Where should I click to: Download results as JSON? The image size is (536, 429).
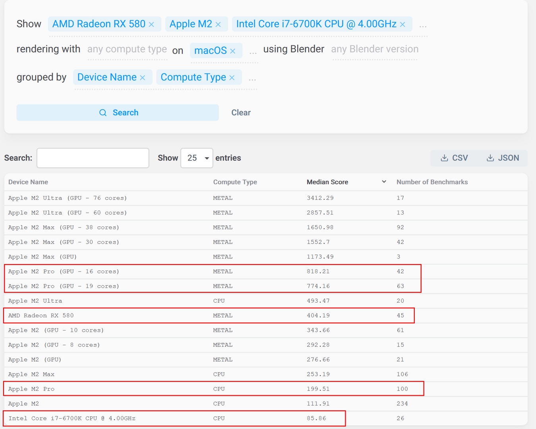coord(503,158)
